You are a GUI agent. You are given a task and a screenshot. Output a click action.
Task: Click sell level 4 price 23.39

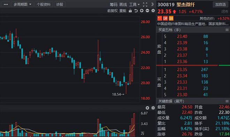[182, 42]
